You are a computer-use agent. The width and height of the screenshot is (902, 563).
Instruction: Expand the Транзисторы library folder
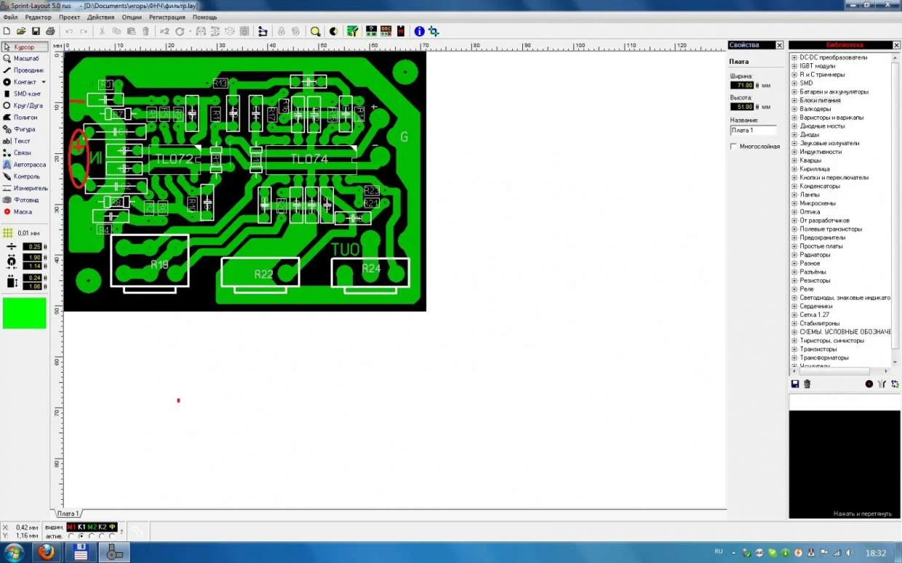pyautogui.click(x=794, y=349)
